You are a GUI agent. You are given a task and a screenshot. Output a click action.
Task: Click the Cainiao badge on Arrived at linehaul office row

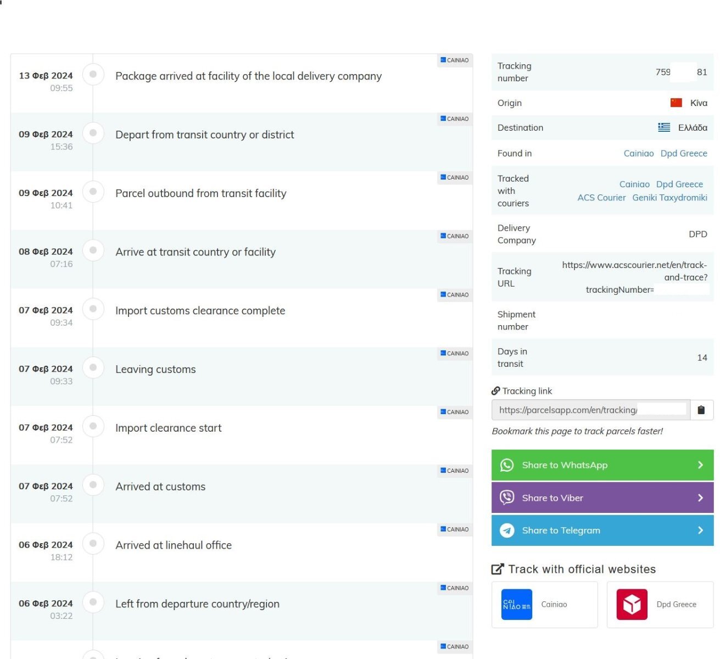point(455,529)
